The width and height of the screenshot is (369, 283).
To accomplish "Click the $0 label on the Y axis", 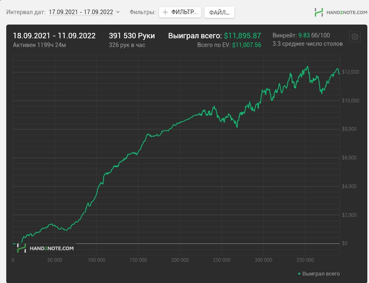I will tap(344, 243).
